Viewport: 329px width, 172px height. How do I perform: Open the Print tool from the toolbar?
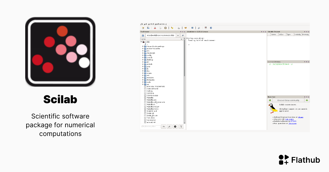click(x=179, y=28)
